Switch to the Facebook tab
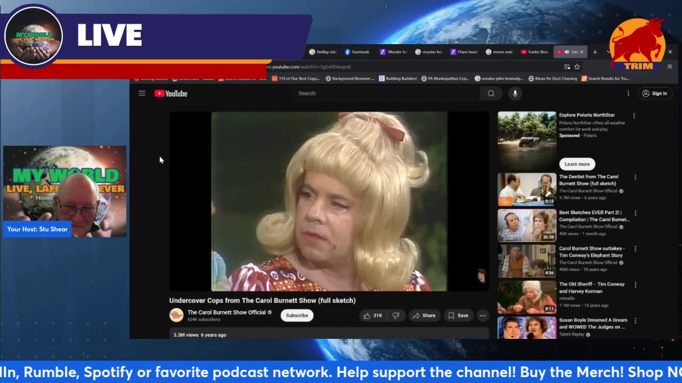This screenshot has width=682, height=383. (358, 52)
